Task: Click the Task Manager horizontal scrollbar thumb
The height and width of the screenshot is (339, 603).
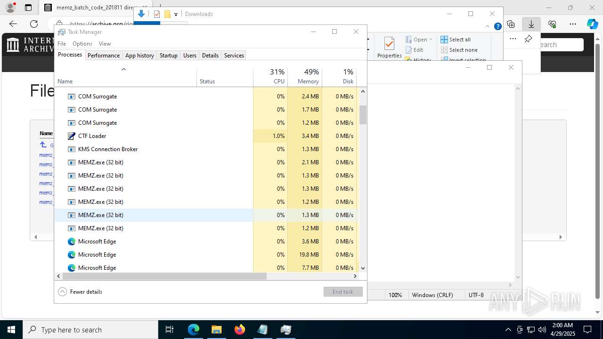Action: tap(164, 276)
